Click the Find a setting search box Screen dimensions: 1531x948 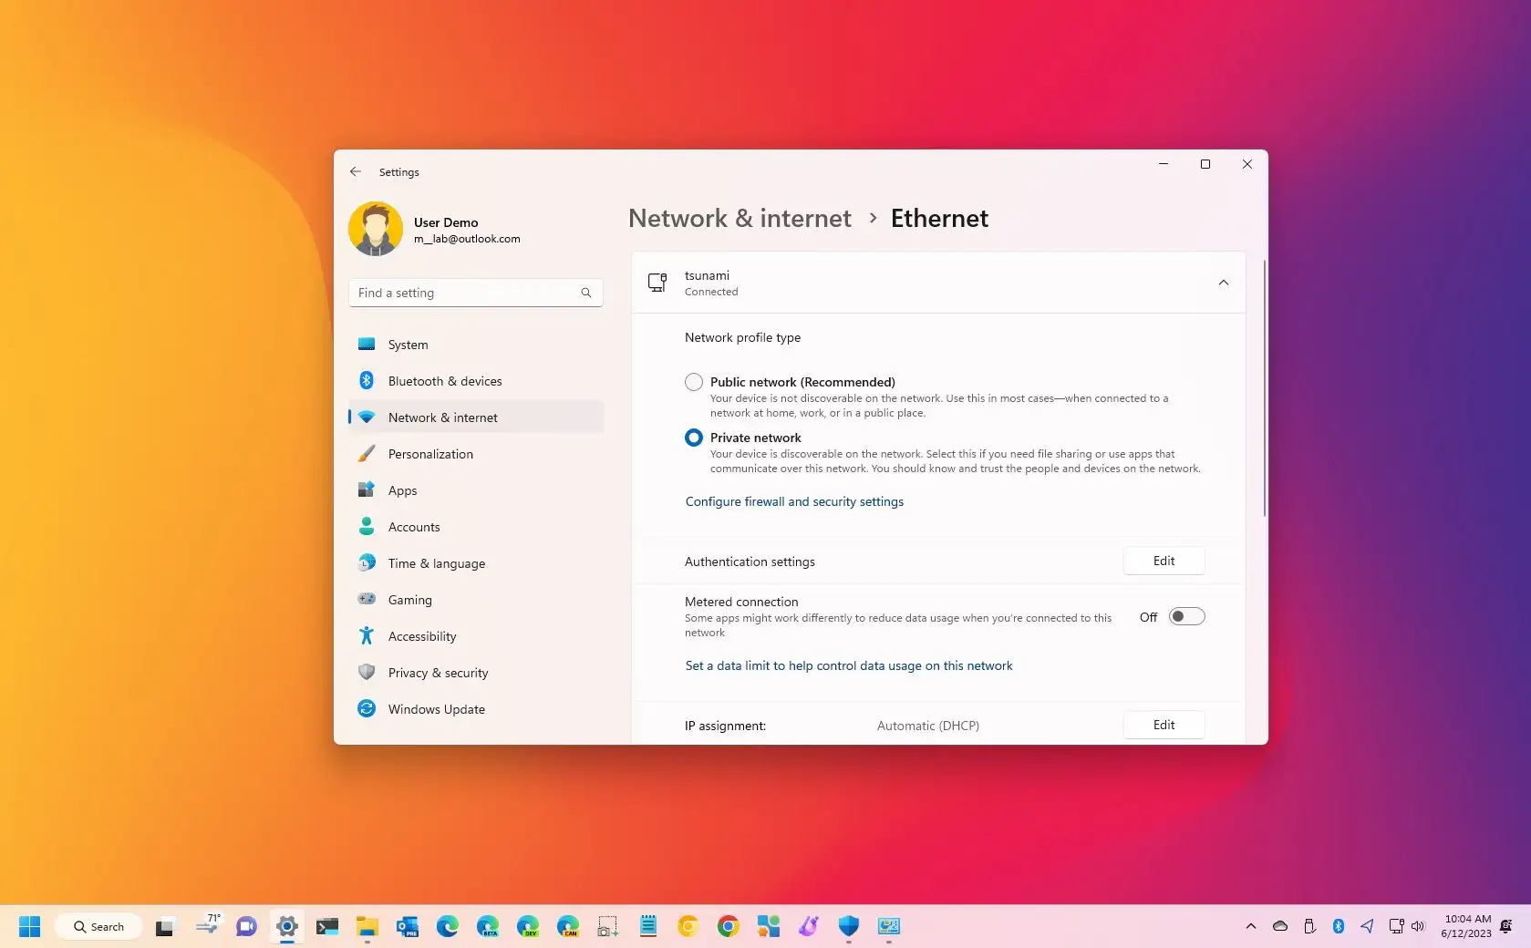(474, 293)
